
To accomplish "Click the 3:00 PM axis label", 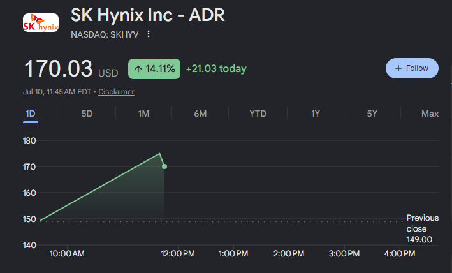I will tap(344, 254).
